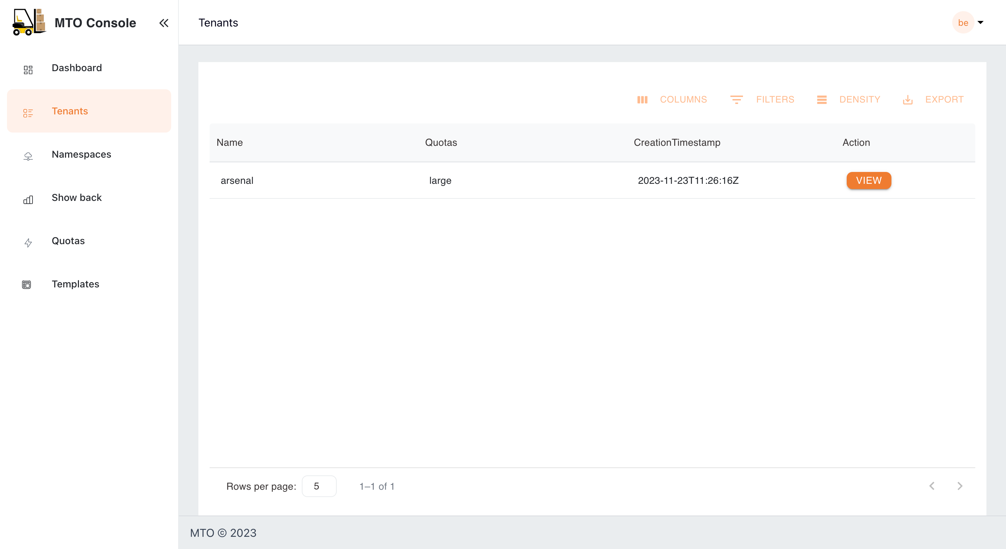Sort by Quotas column header
The height and width of the screenshot is (549, 1006).
pyautogui.click(x=441, y=143)
